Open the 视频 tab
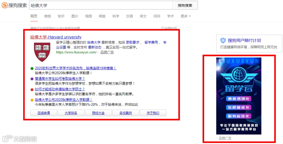This screenshot has width=283, height=144. pos(89,16)
